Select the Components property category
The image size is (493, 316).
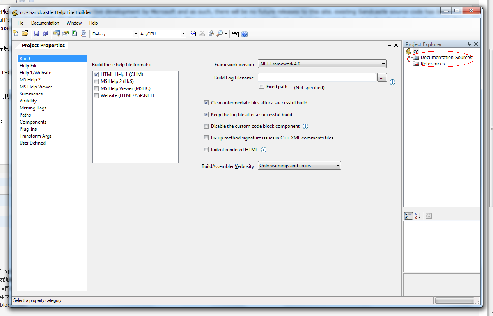pyautogui.click(x=52, y=122)
